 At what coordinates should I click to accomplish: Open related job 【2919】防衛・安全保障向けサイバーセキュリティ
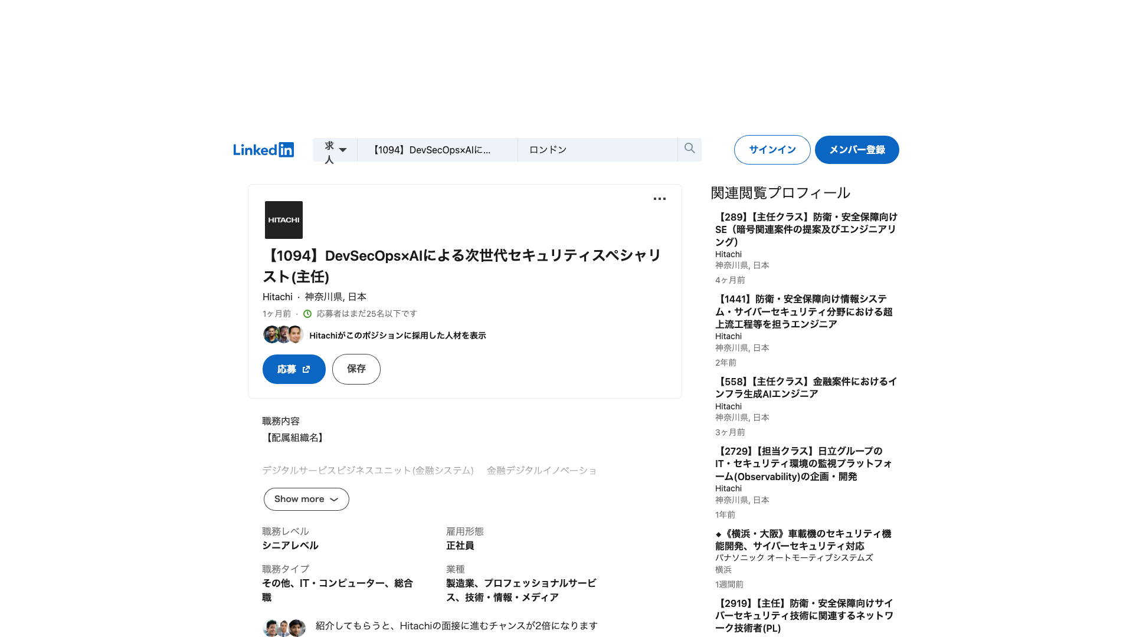click(804, 616)
